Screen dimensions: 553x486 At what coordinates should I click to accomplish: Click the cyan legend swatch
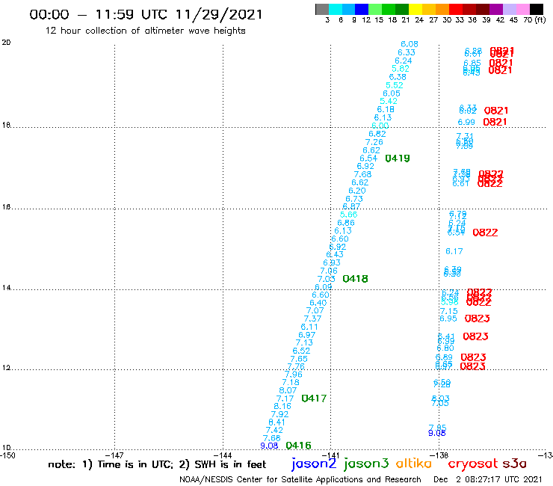point(336,9)
